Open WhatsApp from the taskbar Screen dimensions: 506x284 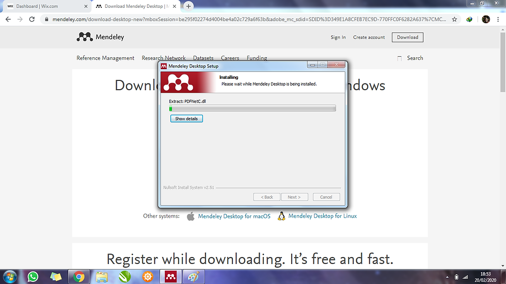click(33, 277)
